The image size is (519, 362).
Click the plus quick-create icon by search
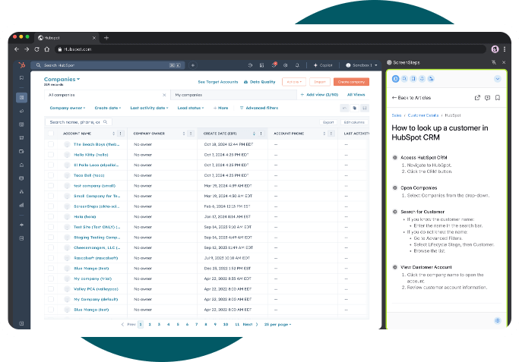193,65
